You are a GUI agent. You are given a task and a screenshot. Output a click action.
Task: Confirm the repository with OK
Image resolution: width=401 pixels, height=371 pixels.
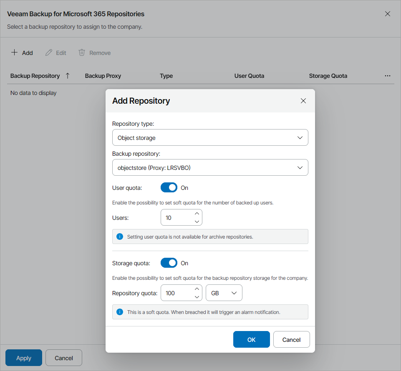pos(251,339)
